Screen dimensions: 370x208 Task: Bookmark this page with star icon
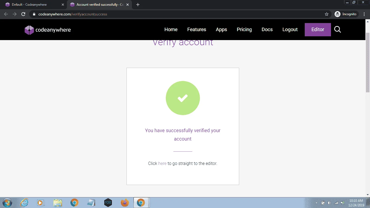click(x=327, y=14)
